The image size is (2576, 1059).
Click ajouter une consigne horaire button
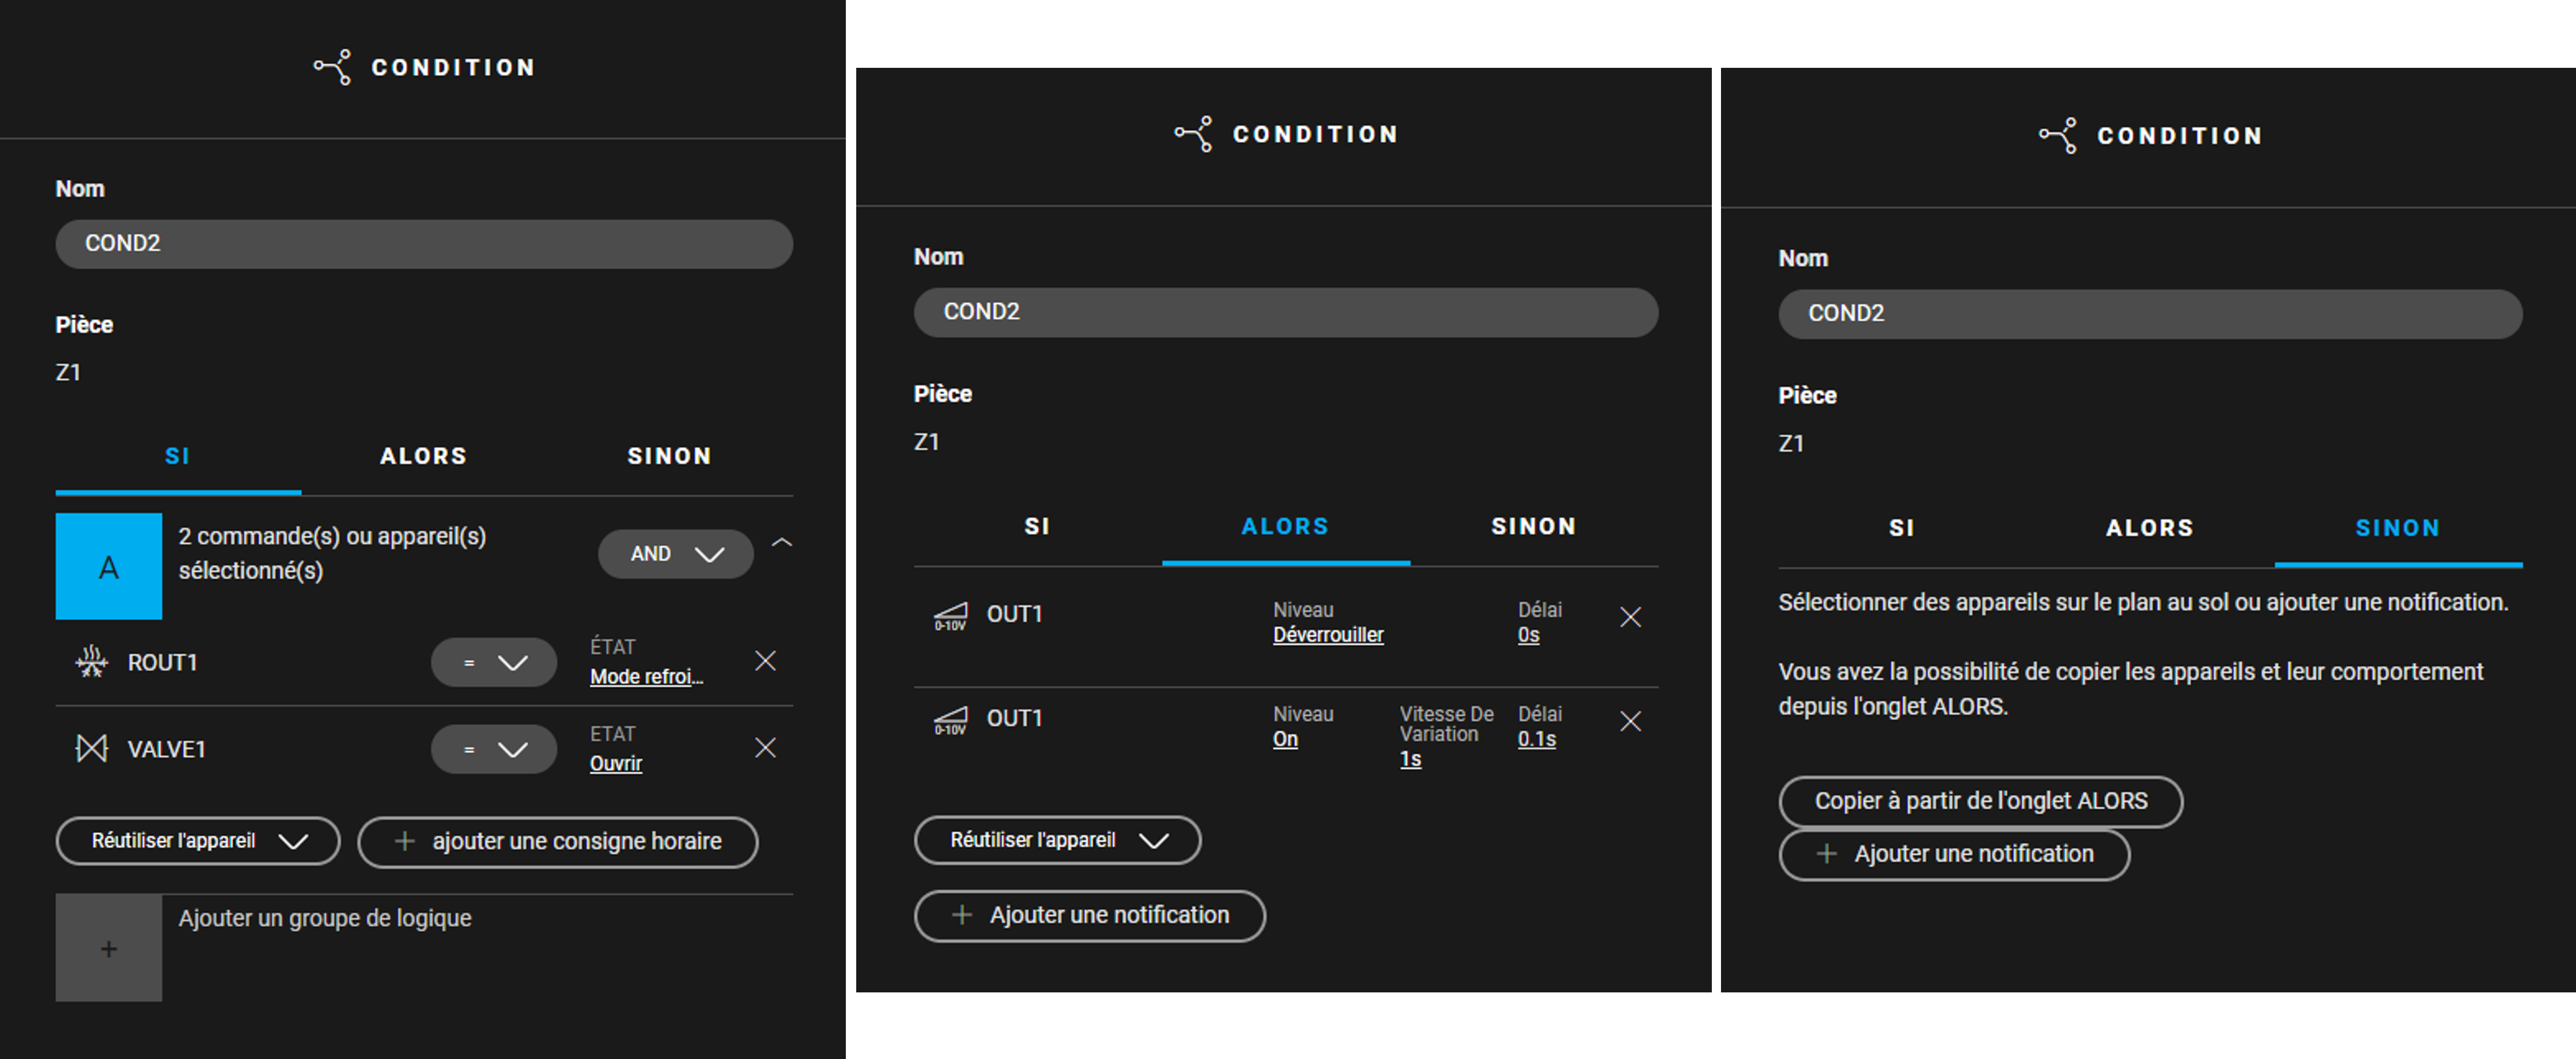pos(558,842)
